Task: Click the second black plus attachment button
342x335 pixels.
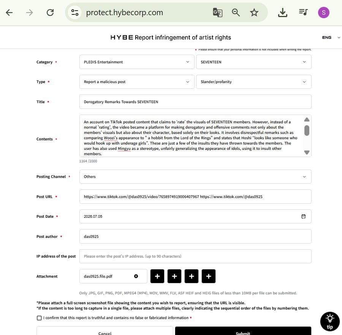Action: click(x=174, y=276)
